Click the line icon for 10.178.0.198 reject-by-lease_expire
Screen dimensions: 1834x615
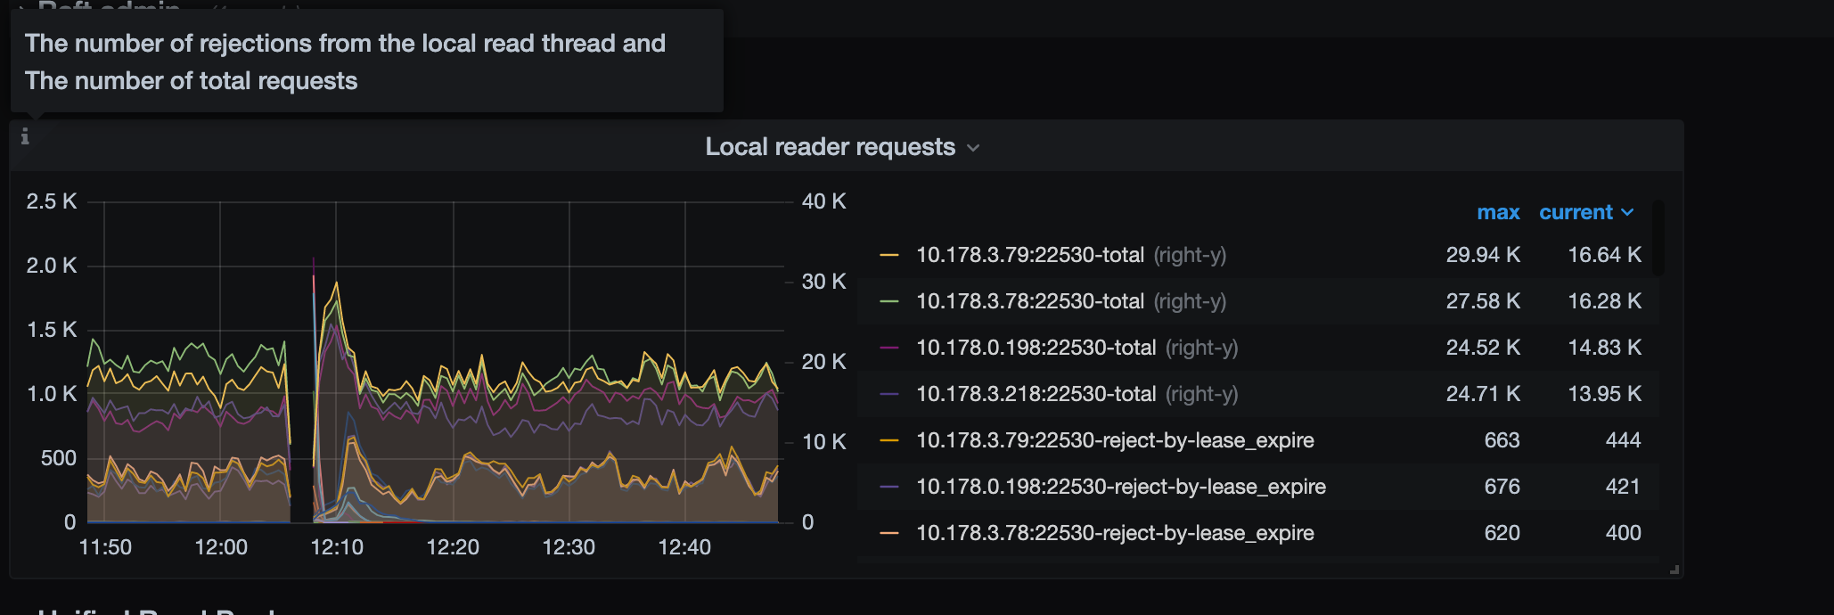point(888,487)
